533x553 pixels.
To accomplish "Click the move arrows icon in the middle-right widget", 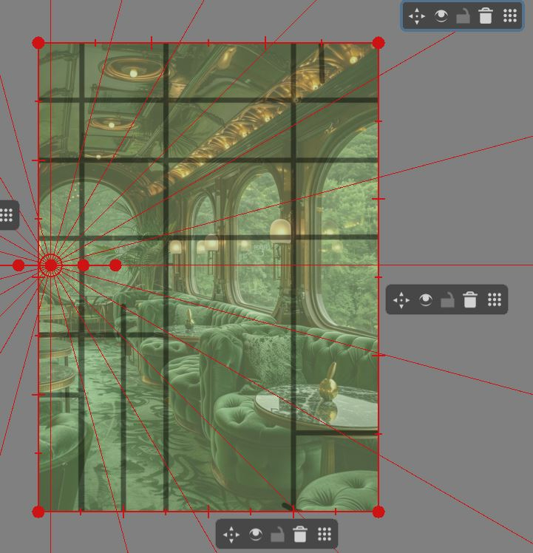I will pyautogui.click(x=401, y=299).
